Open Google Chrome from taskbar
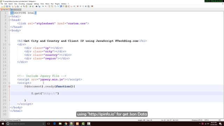Viewport: 224px width, 126px height. tap(66, 124)
